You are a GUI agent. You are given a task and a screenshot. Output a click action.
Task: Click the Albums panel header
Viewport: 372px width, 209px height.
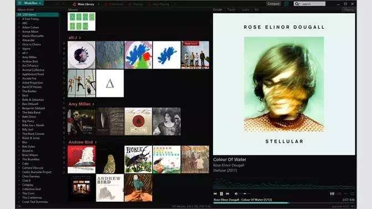click(73, 10)
